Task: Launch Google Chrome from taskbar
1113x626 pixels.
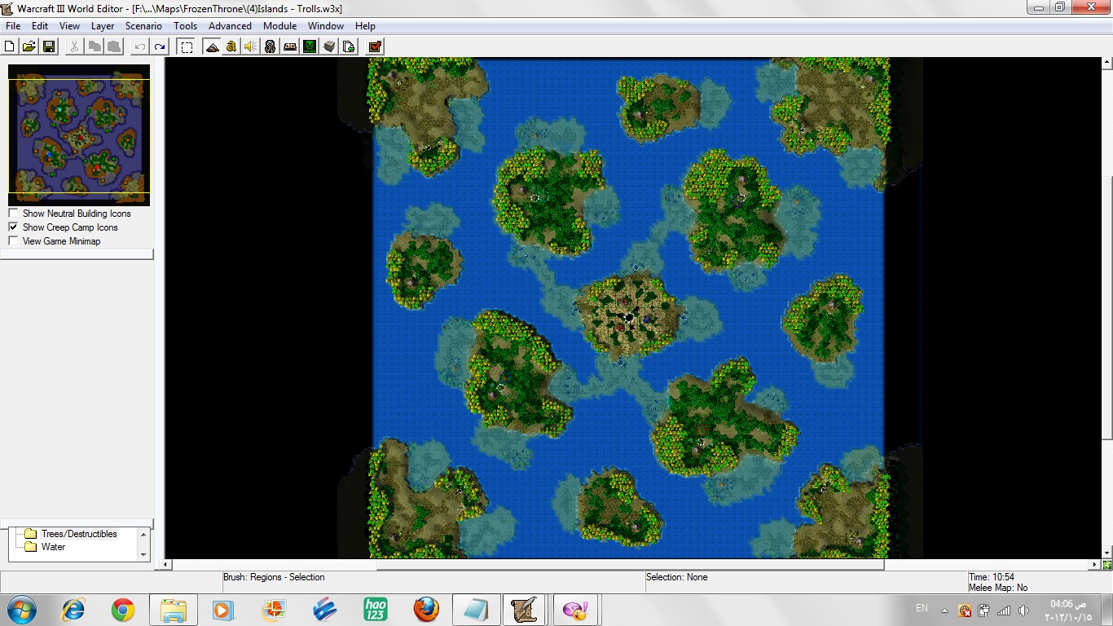Action: pyautogui.click(x=123, y=610)
